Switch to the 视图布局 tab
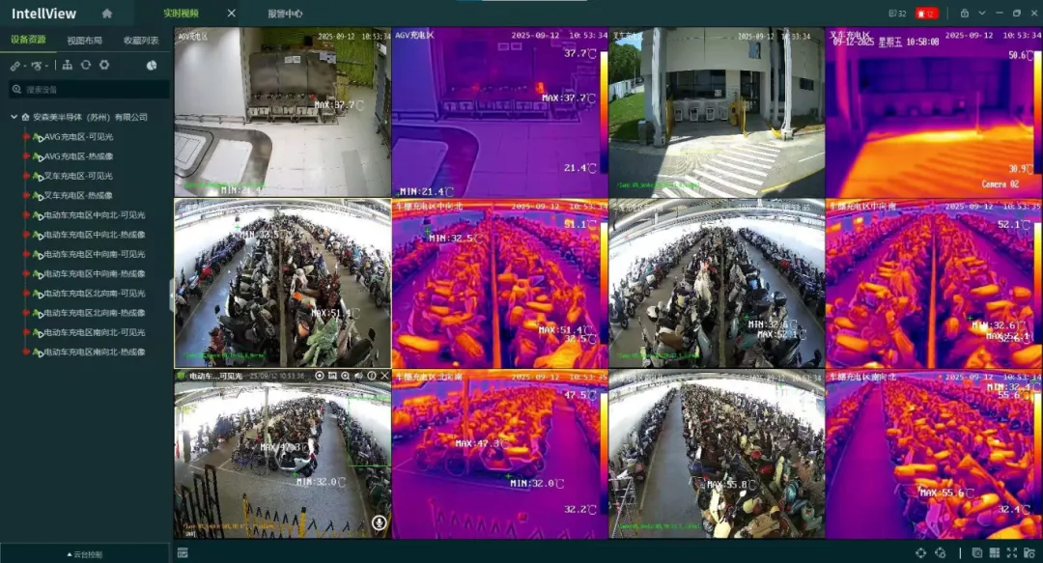This screenshot has height=563, width=1043. coord(85,41)
